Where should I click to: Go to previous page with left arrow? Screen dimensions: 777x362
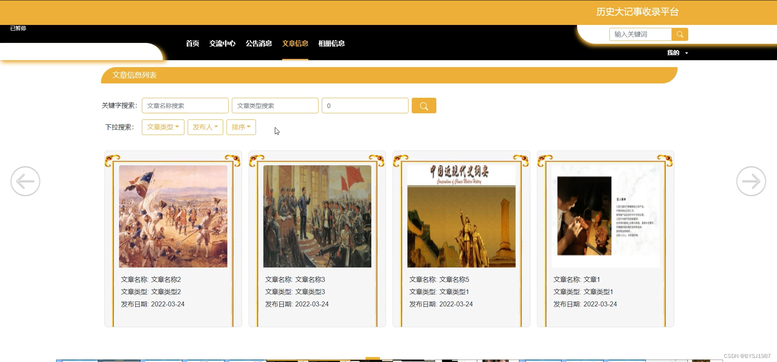[x=25, y=181]
